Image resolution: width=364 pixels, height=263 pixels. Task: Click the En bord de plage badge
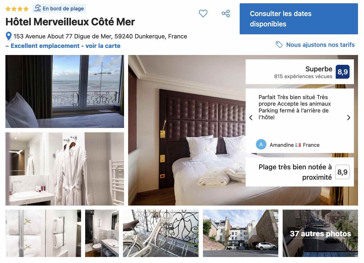point(59,8)
